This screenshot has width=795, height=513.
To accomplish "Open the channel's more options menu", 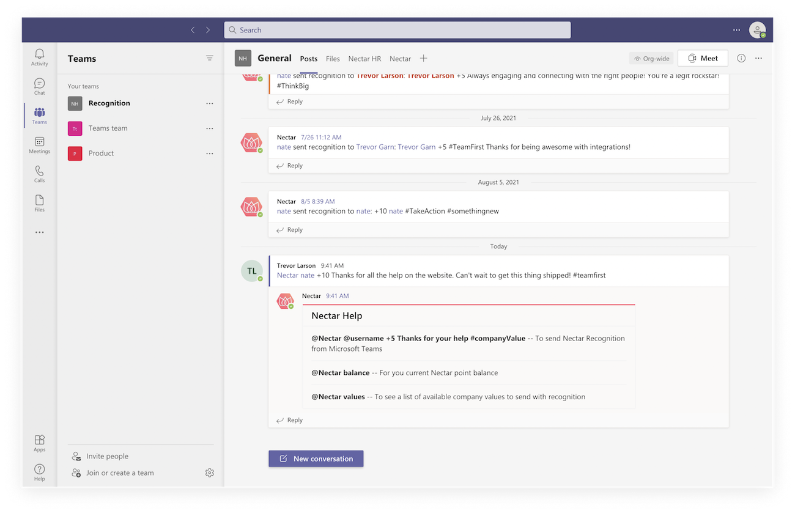I will click(758, 57).
